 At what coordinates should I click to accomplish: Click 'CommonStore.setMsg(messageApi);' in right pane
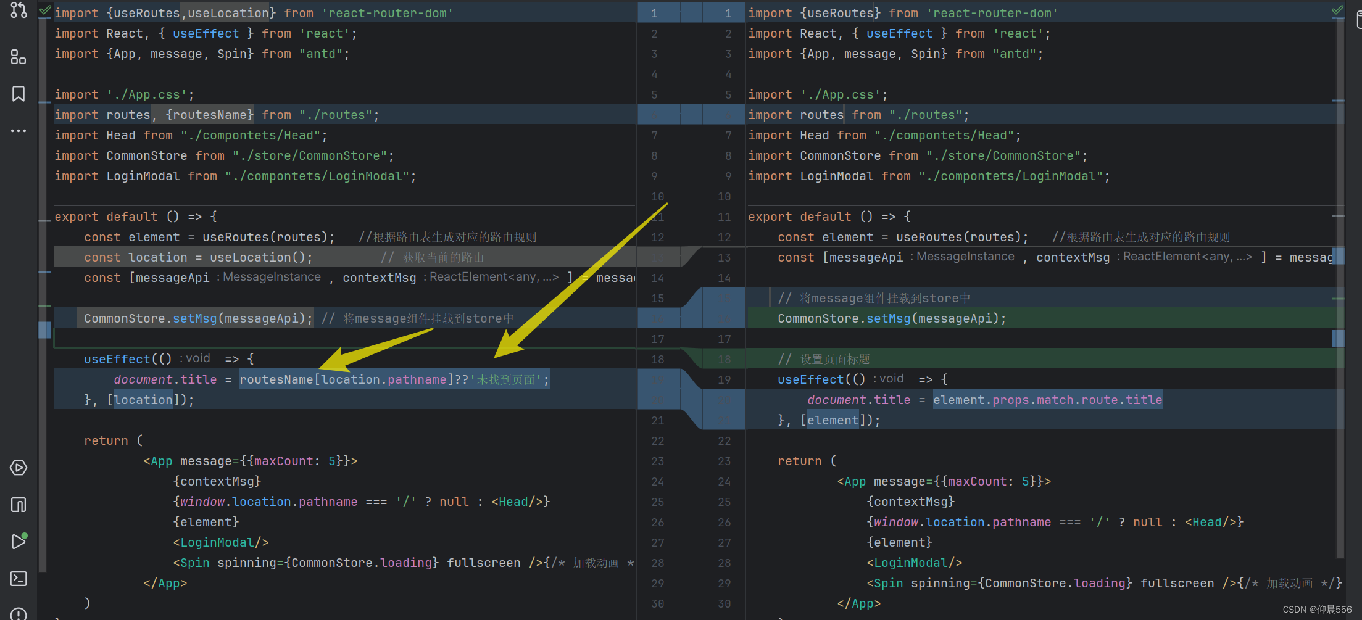[x=892, y=318]
